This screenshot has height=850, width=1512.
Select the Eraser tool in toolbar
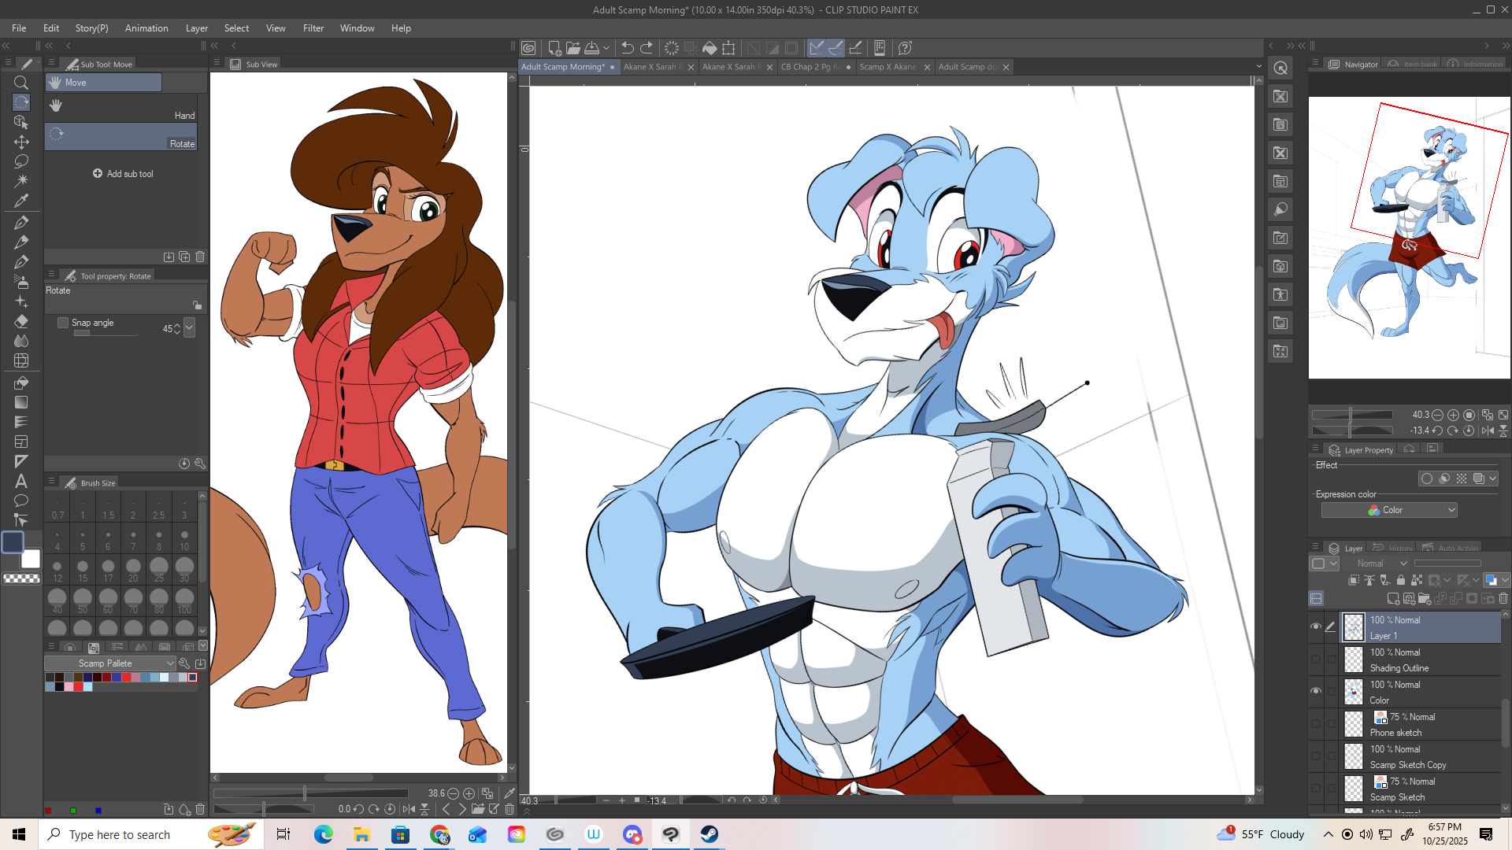coord(21,321)
